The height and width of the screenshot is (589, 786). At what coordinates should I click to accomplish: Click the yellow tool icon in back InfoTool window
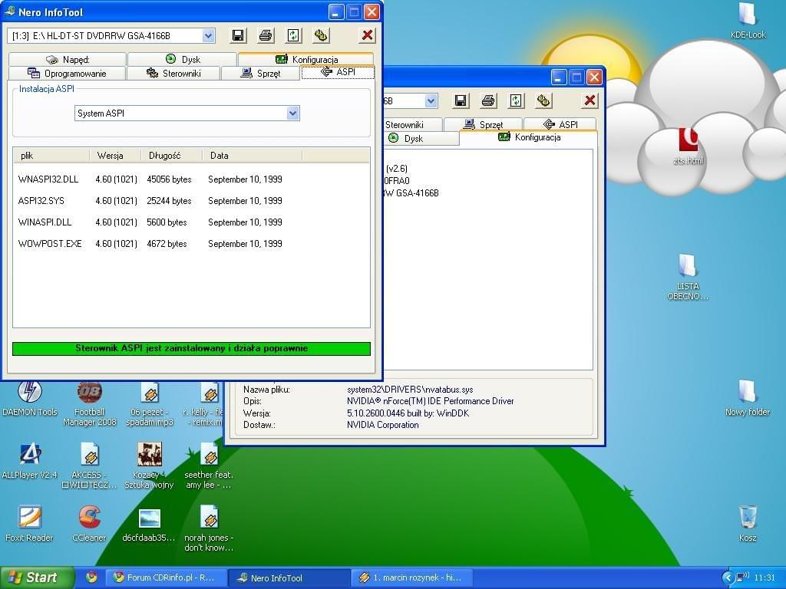tap(543, 100)
